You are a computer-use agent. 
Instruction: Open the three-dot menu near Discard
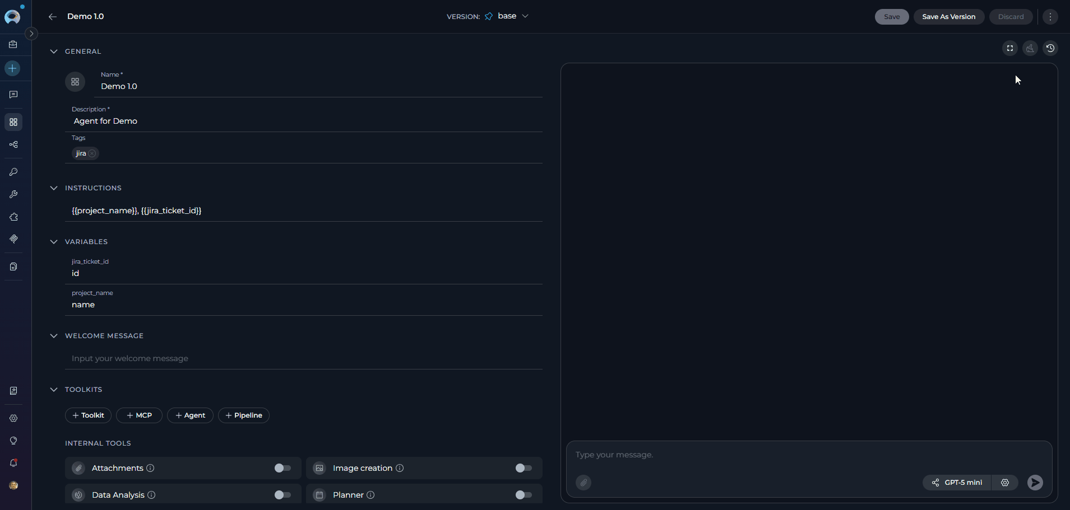pyautogui.click(x=1049, y=17)
